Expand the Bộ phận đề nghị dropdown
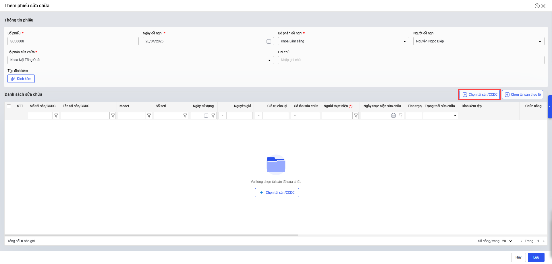The image size is (552, 264). click(404, 41)
